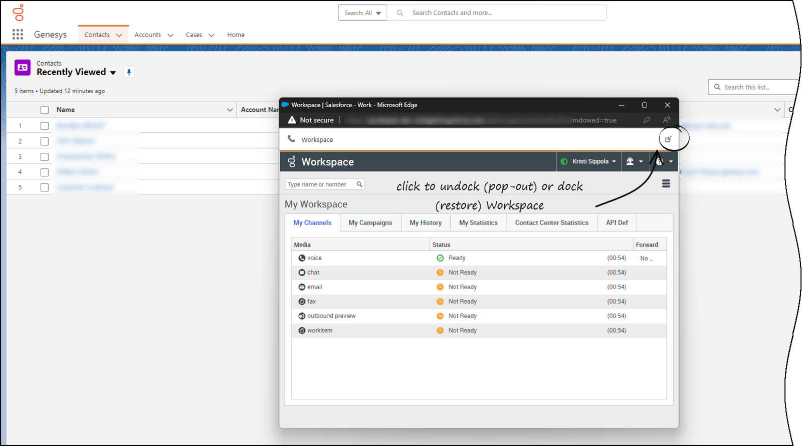This screenshot has width=802, height=446.
Task: Click the voice channel Ready status
Action: point(456,258)
